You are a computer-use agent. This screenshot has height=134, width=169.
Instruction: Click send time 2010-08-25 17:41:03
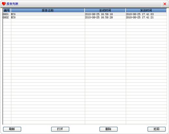(x=140, y=14)
